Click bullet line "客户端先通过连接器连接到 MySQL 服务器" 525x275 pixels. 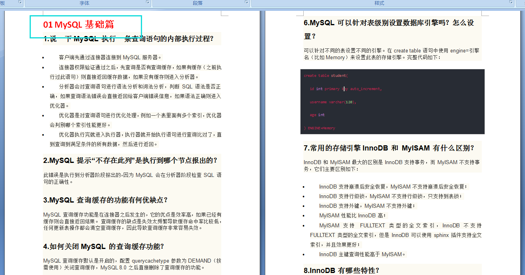110,57
